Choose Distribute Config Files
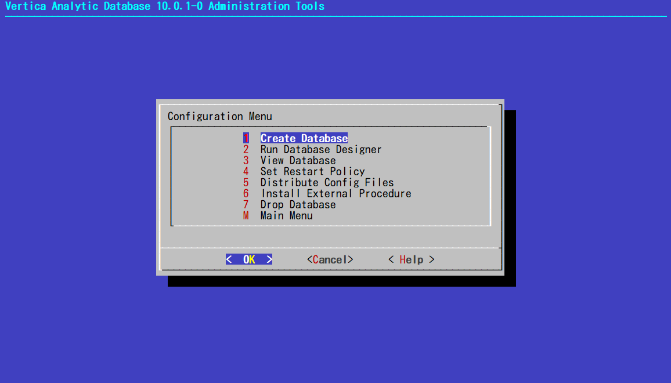This screenshot has height=383, width=671. tap(327, 183)
